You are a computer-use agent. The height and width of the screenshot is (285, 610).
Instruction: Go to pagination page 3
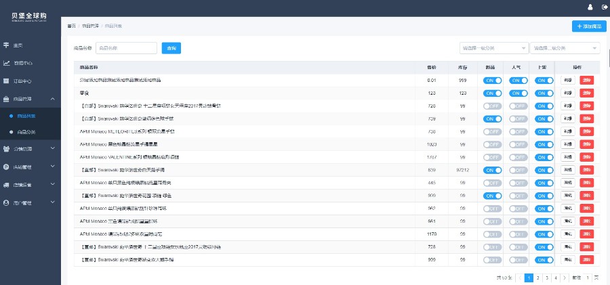(x=547, y=278)
